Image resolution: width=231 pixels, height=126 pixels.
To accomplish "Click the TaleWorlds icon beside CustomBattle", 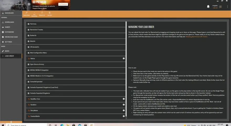I will 29,116.
